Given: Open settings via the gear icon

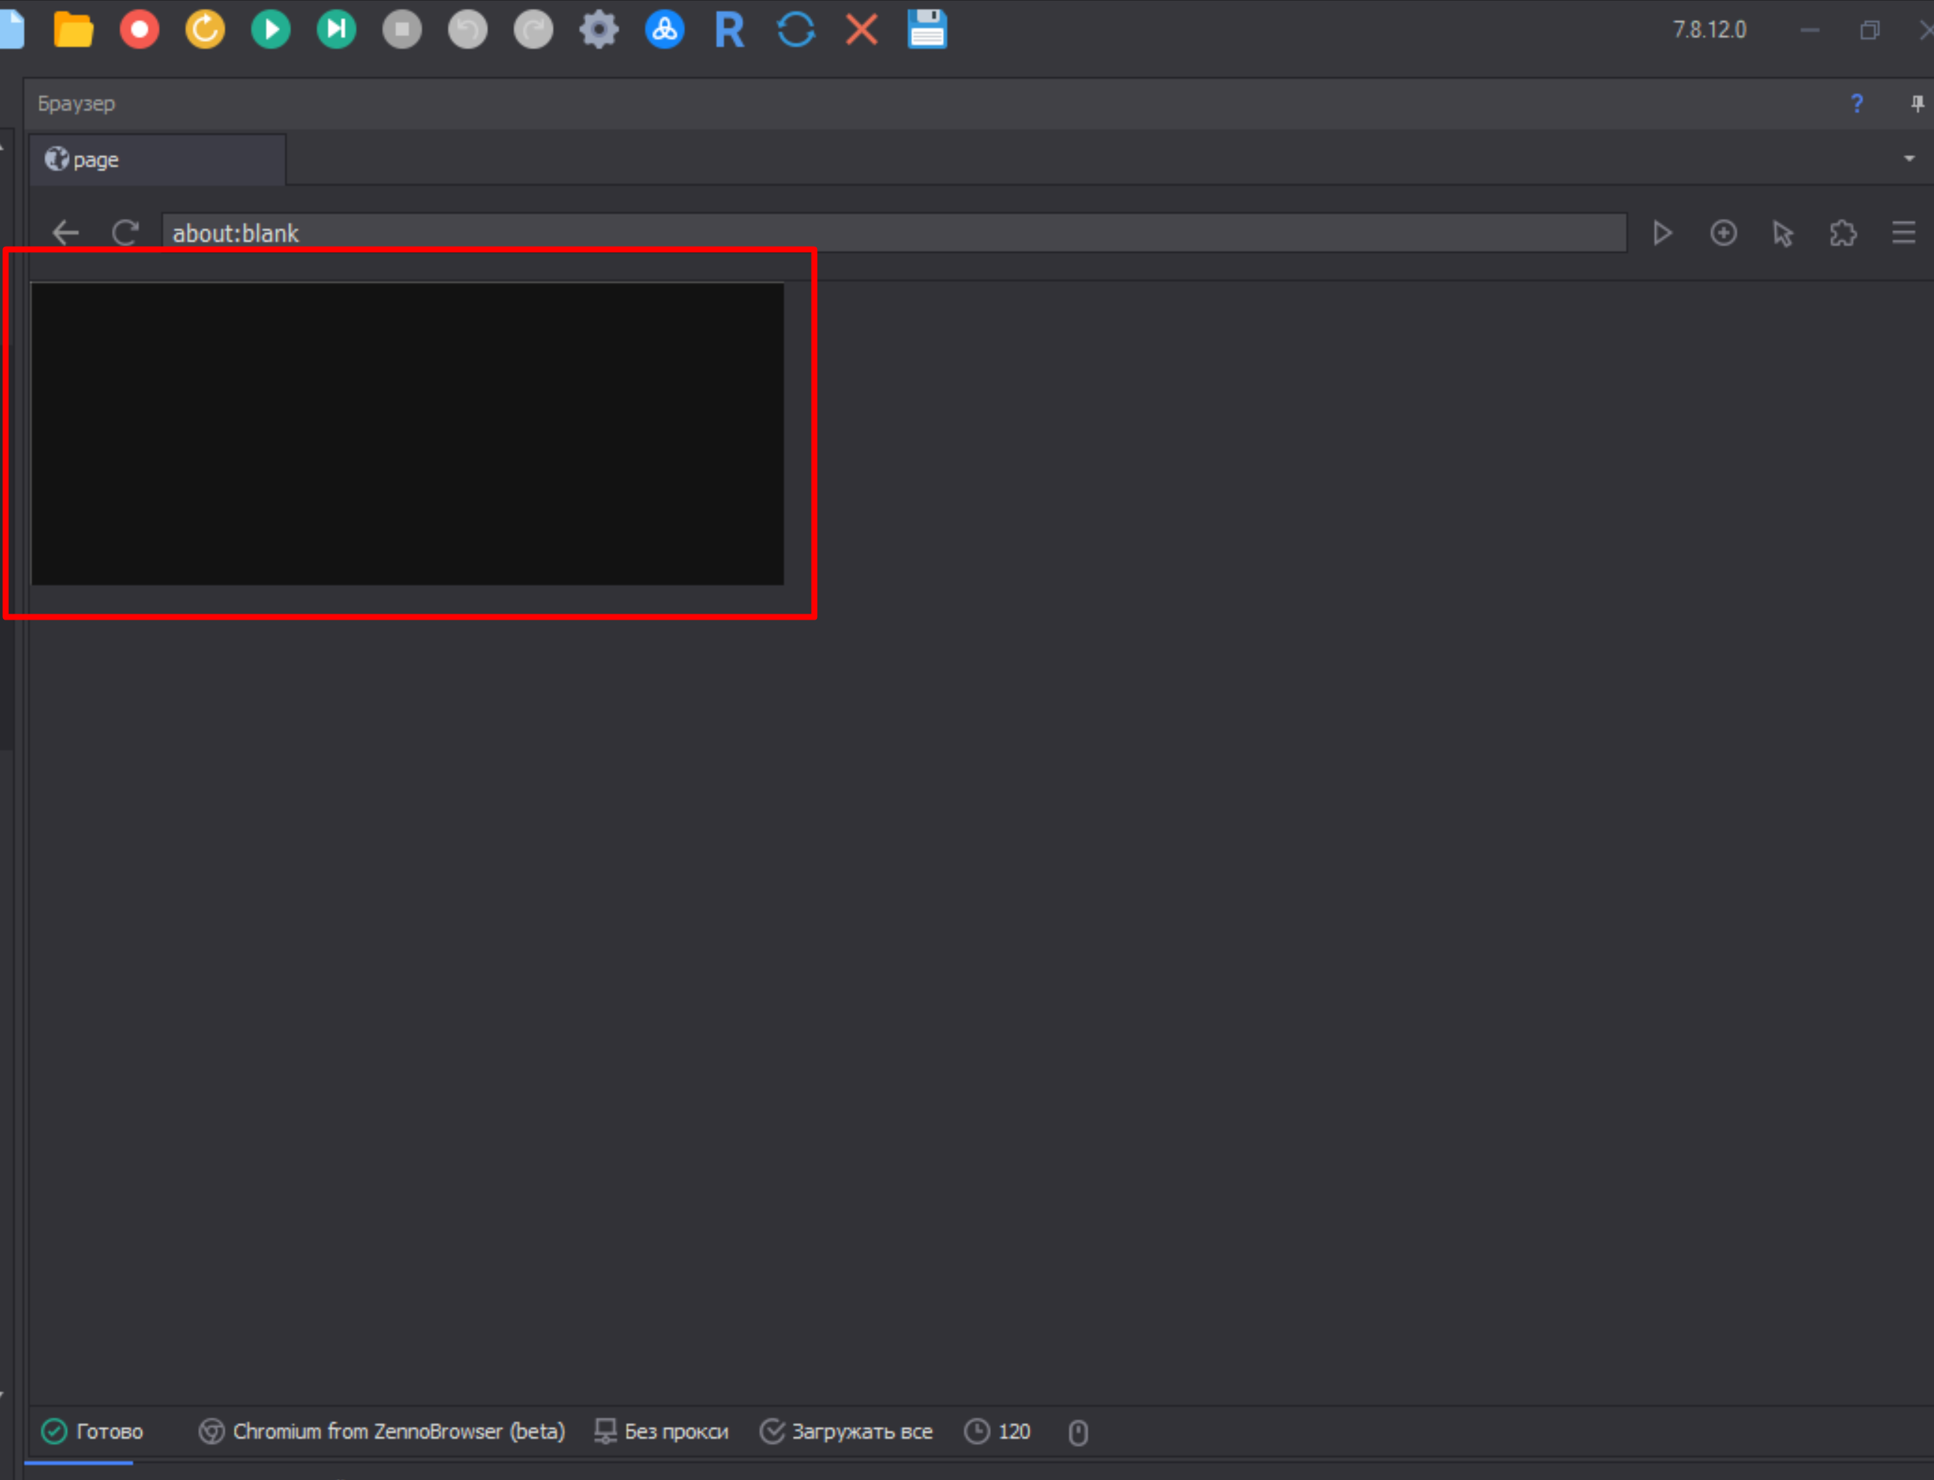Looking at the screenshot, I should (x=598, y=30).
